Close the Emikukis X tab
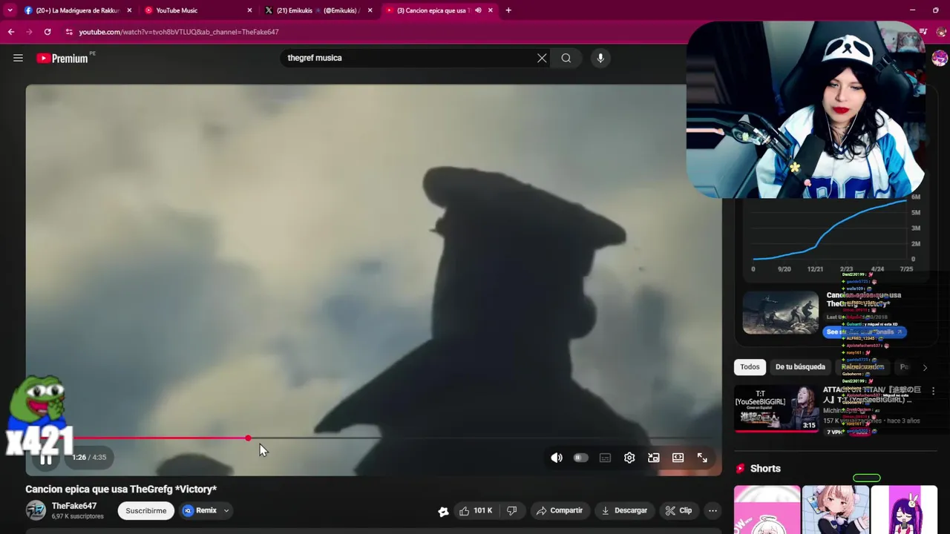 (370, 10)
